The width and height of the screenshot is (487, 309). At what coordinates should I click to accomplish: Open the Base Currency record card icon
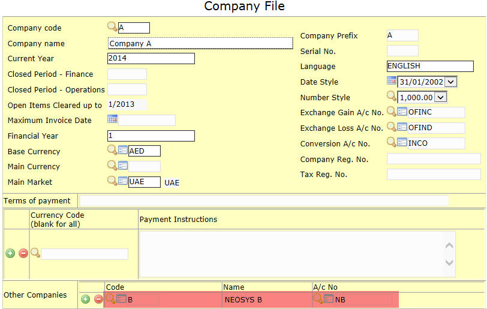pos(123,150)
